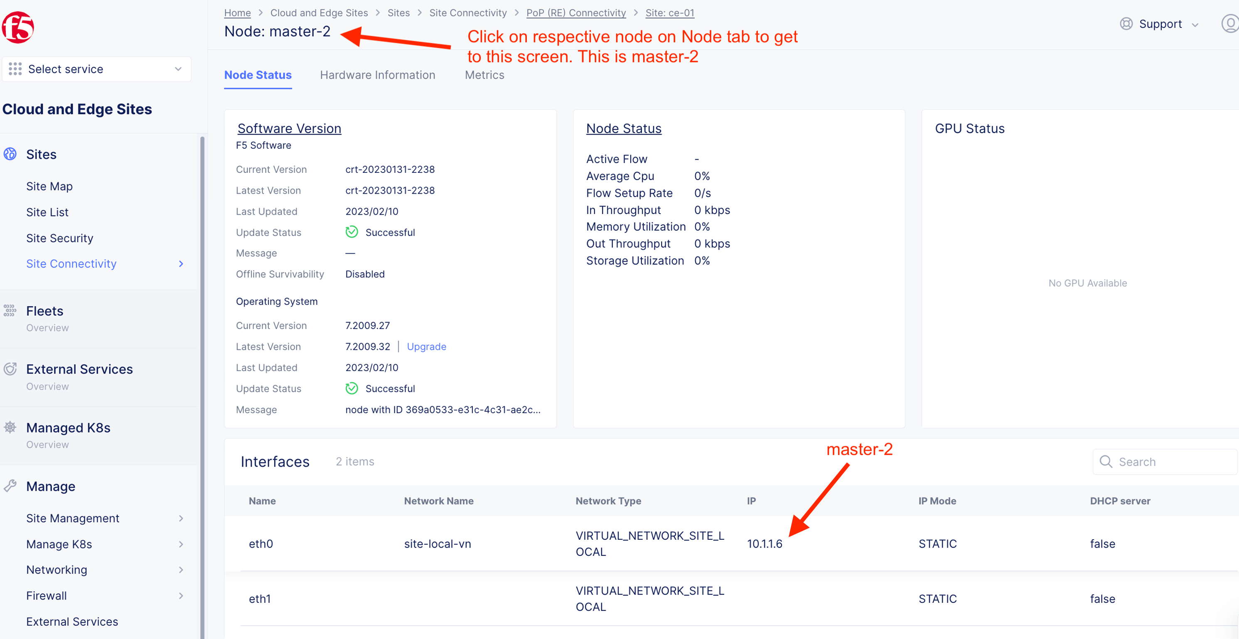Screen dimensions: 1239x639
Task: Open the Site: ce-01 breadcrumb link
Action: (x=669, y=13)
